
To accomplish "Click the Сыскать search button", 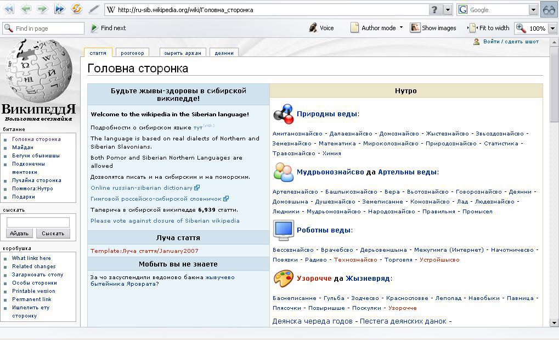I will click(53, 234).
